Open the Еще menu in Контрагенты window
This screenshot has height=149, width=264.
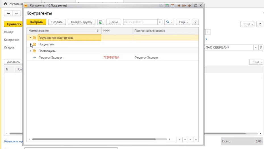(x=183, y=22)
